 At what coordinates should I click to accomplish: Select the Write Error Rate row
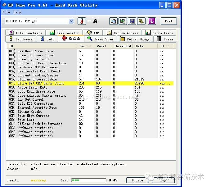click(91, 87)
